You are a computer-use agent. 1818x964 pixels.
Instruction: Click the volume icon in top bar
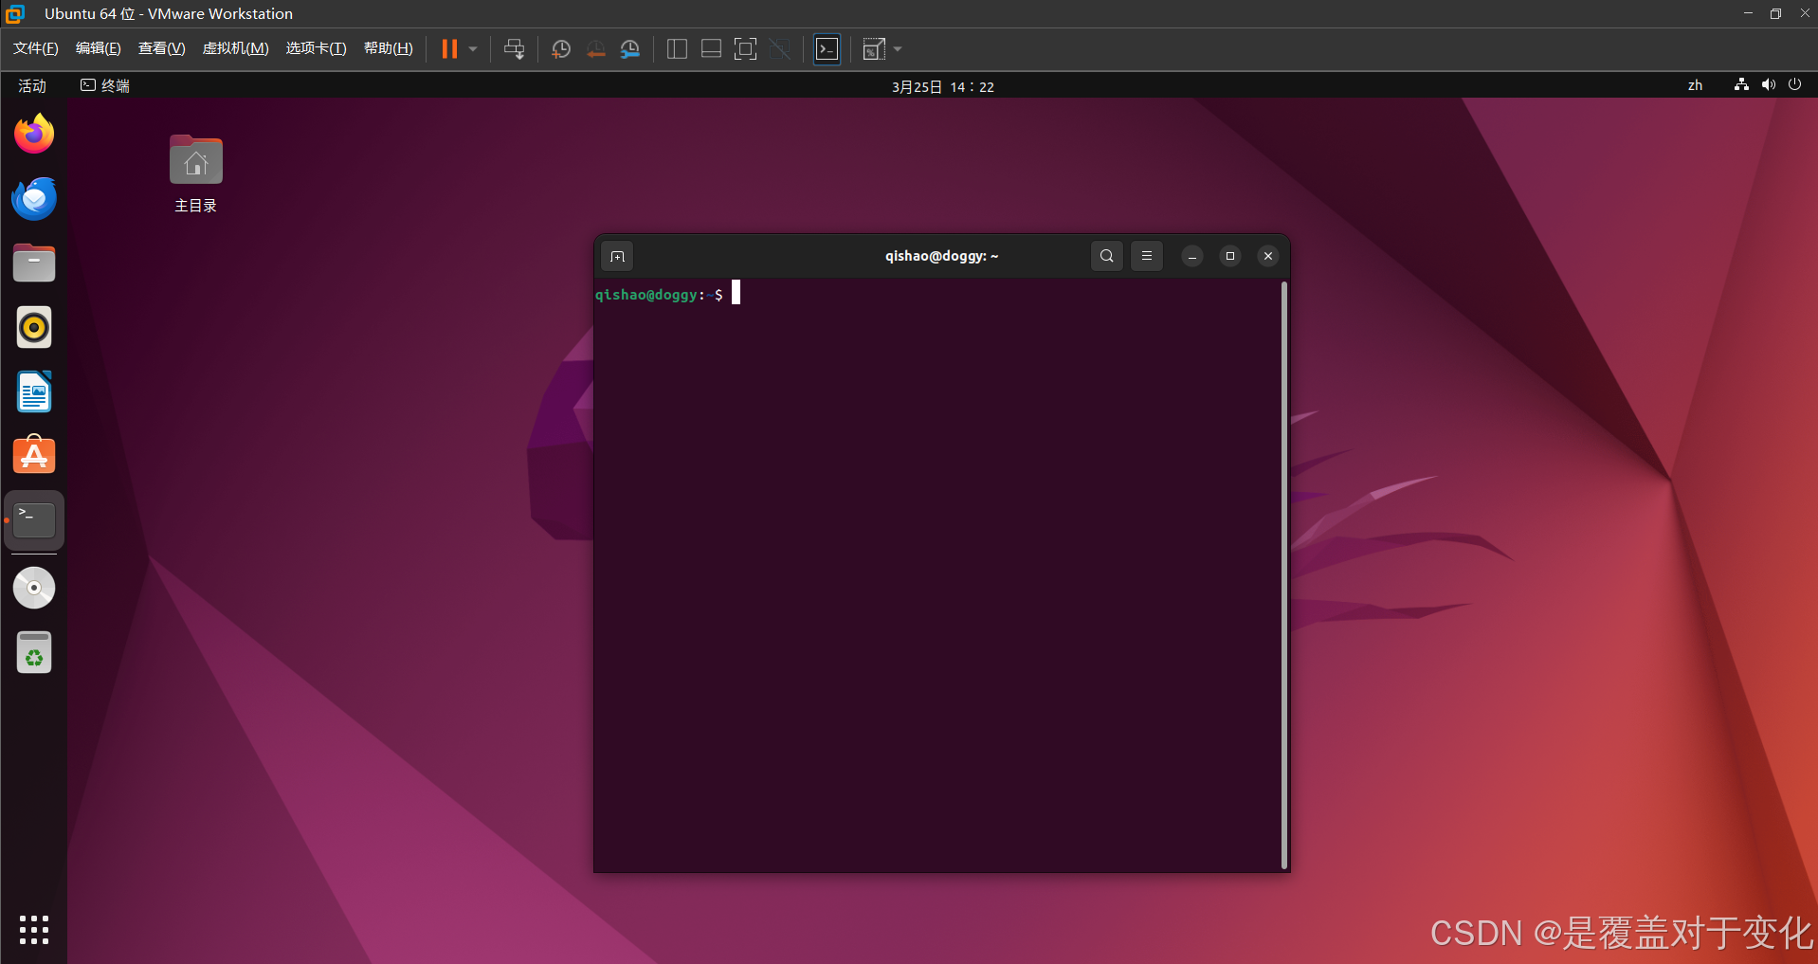click(x=1768, y=84)
